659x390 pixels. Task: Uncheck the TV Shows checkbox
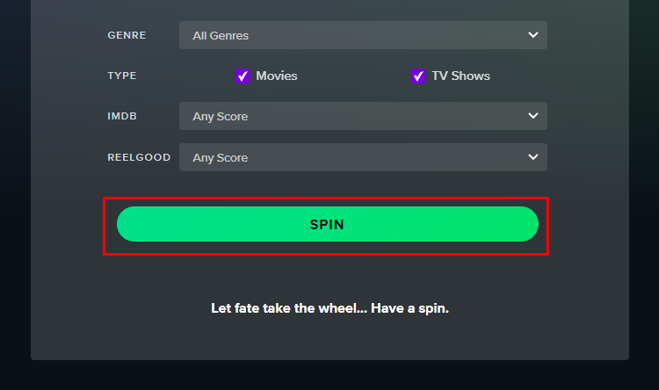tap(418, 76)
